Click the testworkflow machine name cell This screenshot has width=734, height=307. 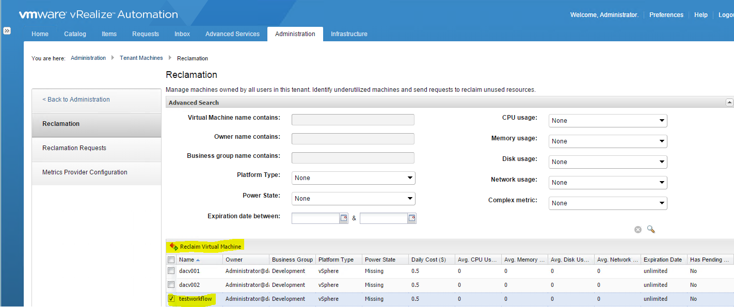coord(195,299)
